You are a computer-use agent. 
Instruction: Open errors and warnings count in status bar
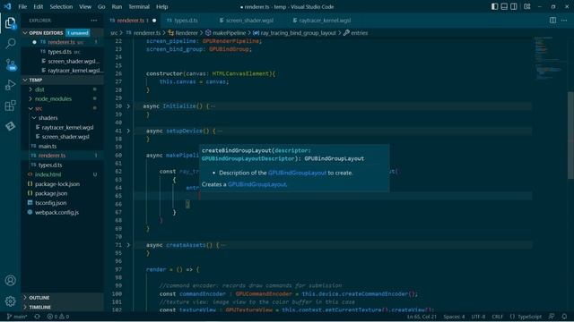(x=58, y=317)
